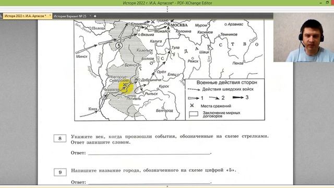Click the «Военные действия сторон» legend title
This screenshot has height=188, width=334.
226,83
